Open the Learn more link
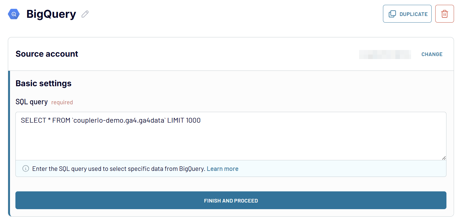 (x=222, y=169)
